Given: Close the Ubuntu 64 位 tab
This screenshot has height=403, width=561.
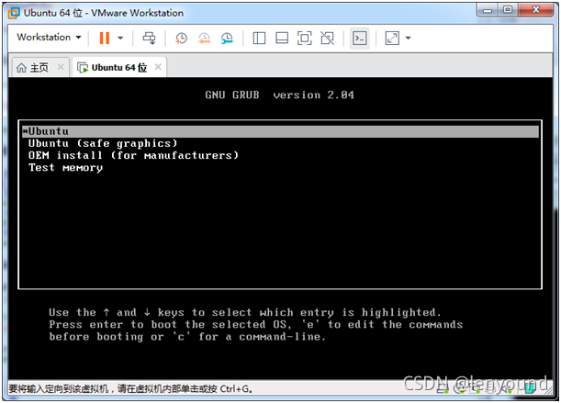Looking at the screenshot, I should (158, 66).
